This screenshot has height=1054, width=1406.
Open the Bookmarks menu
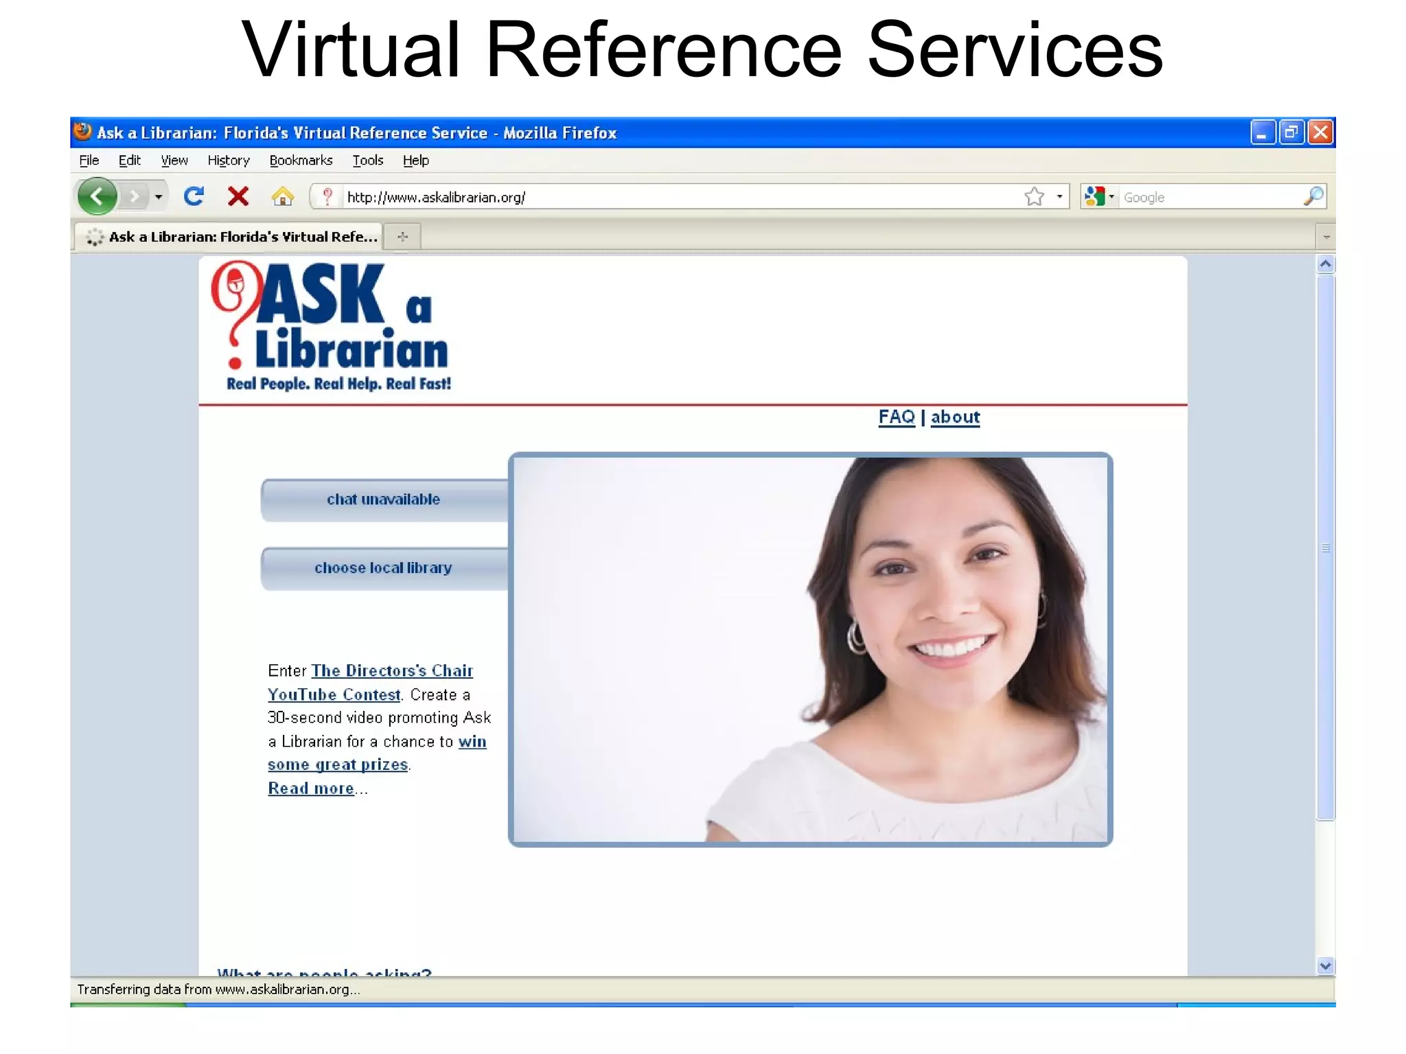pos(301,161)
